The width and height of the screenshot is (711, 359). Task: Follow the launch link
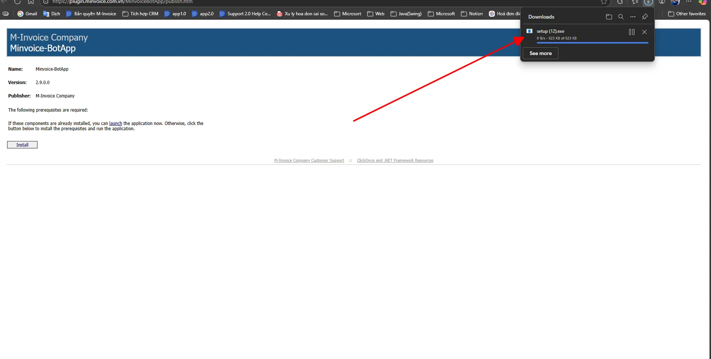115,124
